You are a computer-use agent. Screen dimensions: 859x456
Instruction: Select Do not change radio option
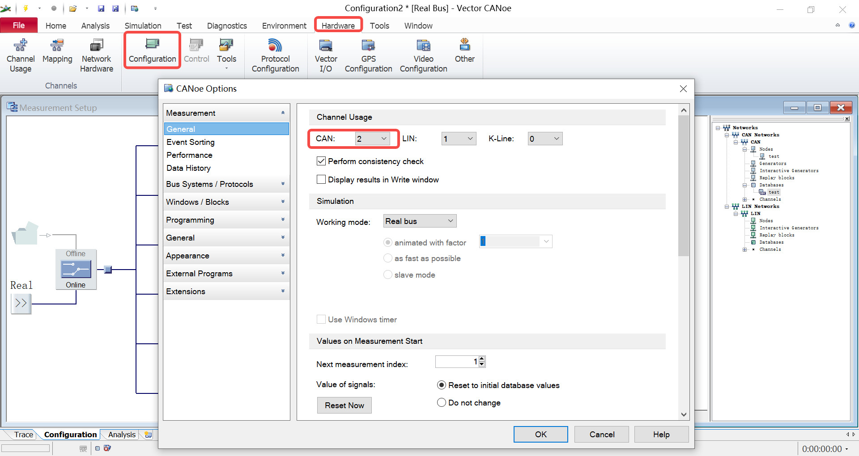441,402
